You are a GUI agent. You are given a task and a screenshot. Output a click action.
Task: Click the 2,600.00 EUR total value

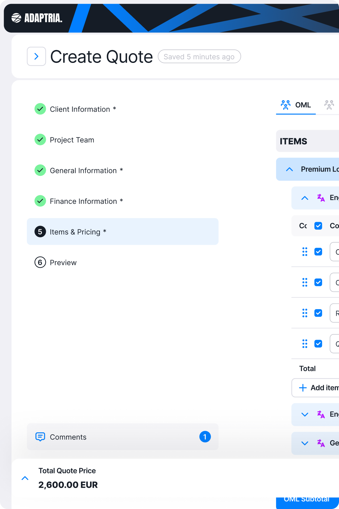[x=68, y=485]
